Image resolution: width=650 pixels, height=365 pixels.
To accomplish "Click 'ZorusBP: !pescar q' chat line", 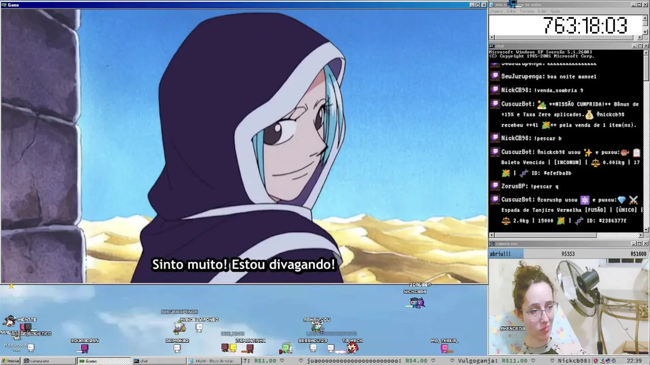I will (530, 187).
